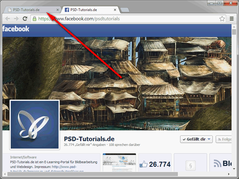Click the 108 sprechen darüber text
This screenshot has width=239, height=179.
(x=124, y=145)
